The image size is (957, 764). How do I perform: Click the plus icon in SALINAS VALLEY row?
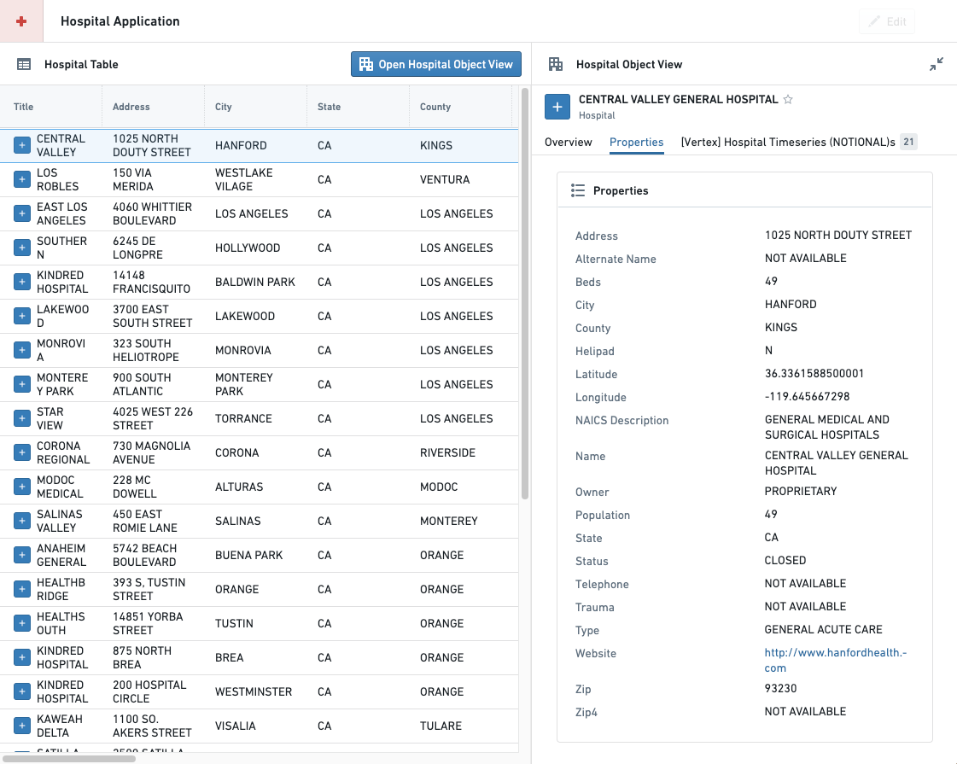tap(22, 521)
